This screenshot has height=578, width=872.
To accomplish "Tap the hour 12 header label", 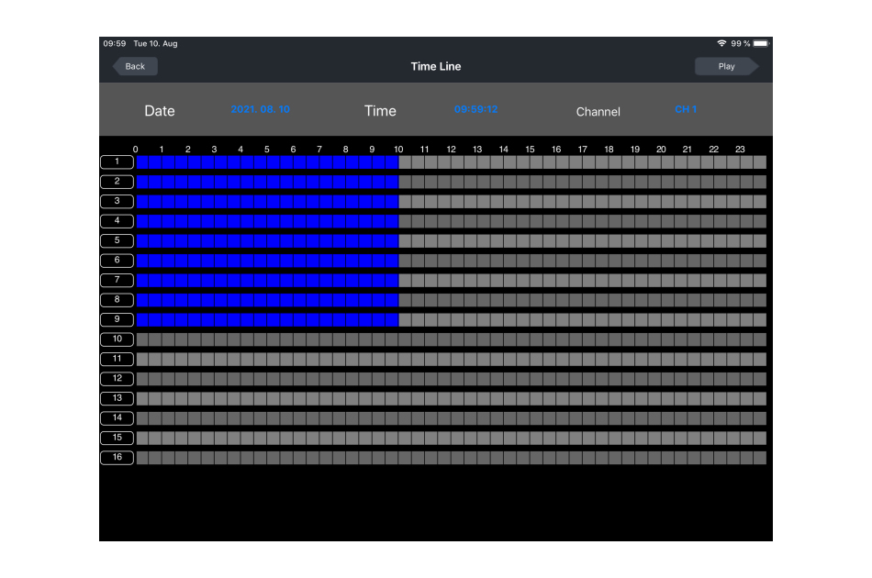I will (x=451, y=149).
